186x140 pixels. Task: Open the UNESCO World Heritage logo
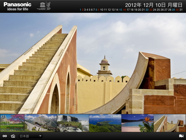tap(44, 6)
